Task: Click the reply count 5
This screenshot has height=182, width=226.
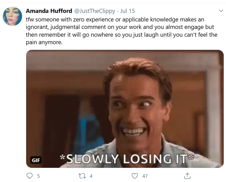Action: (x=38, y=176)
